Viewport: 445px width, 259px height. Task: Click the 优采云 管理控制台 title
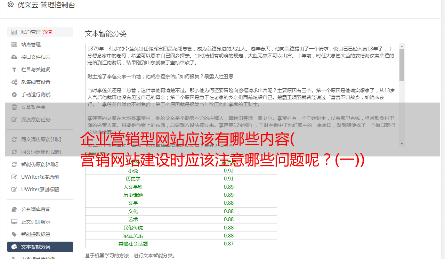pos(46,5)
